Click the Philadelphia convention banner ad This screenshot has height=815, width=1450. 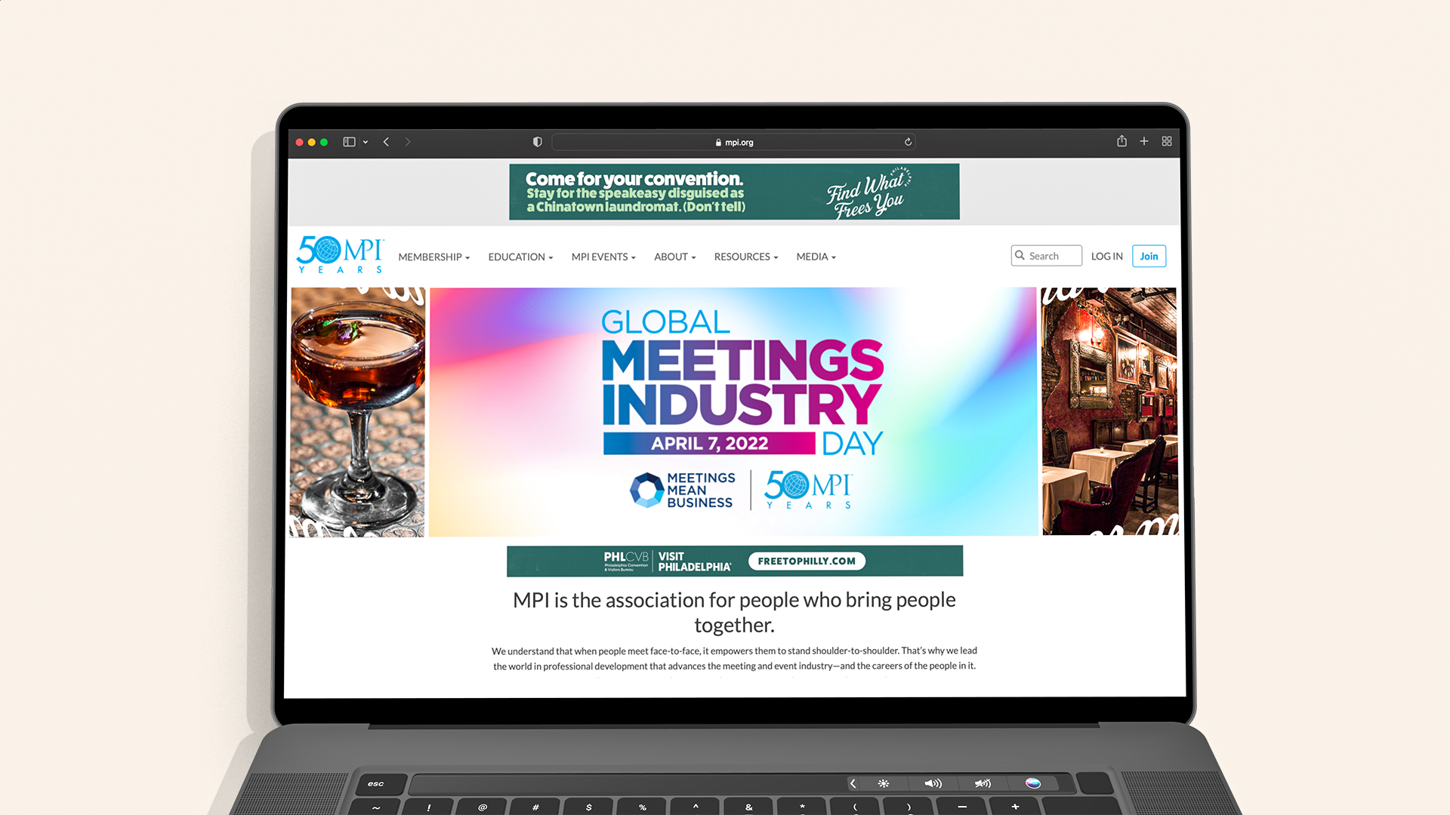pyautogui.click(x=734, y=192)
